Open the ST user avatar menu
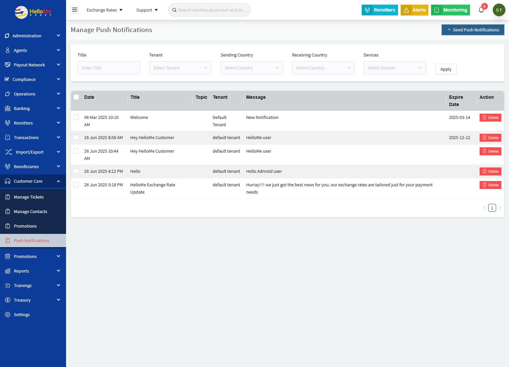Image resolution: width=509 pixels, height=367 pixels. pyautogui.click(x=499, y=10)
